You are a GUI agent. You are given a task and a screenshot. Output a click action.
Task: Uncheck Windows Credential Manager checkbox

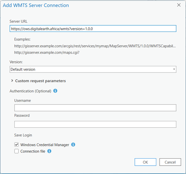pos(16,145)
